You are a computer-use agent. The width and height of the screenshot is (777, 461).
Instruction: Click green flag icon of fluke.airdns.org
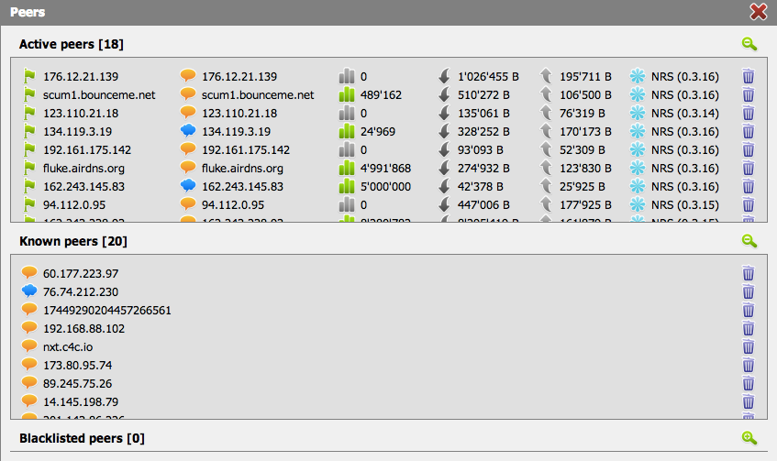[29, 168]
